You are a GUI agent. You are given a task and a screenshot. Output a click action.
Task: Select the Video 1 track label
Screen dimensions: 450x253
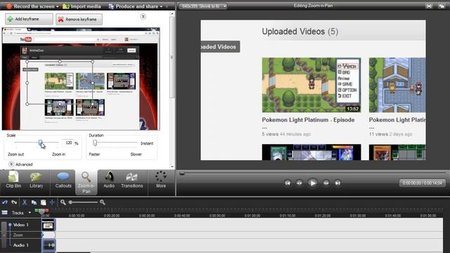(x=21, y=225)
